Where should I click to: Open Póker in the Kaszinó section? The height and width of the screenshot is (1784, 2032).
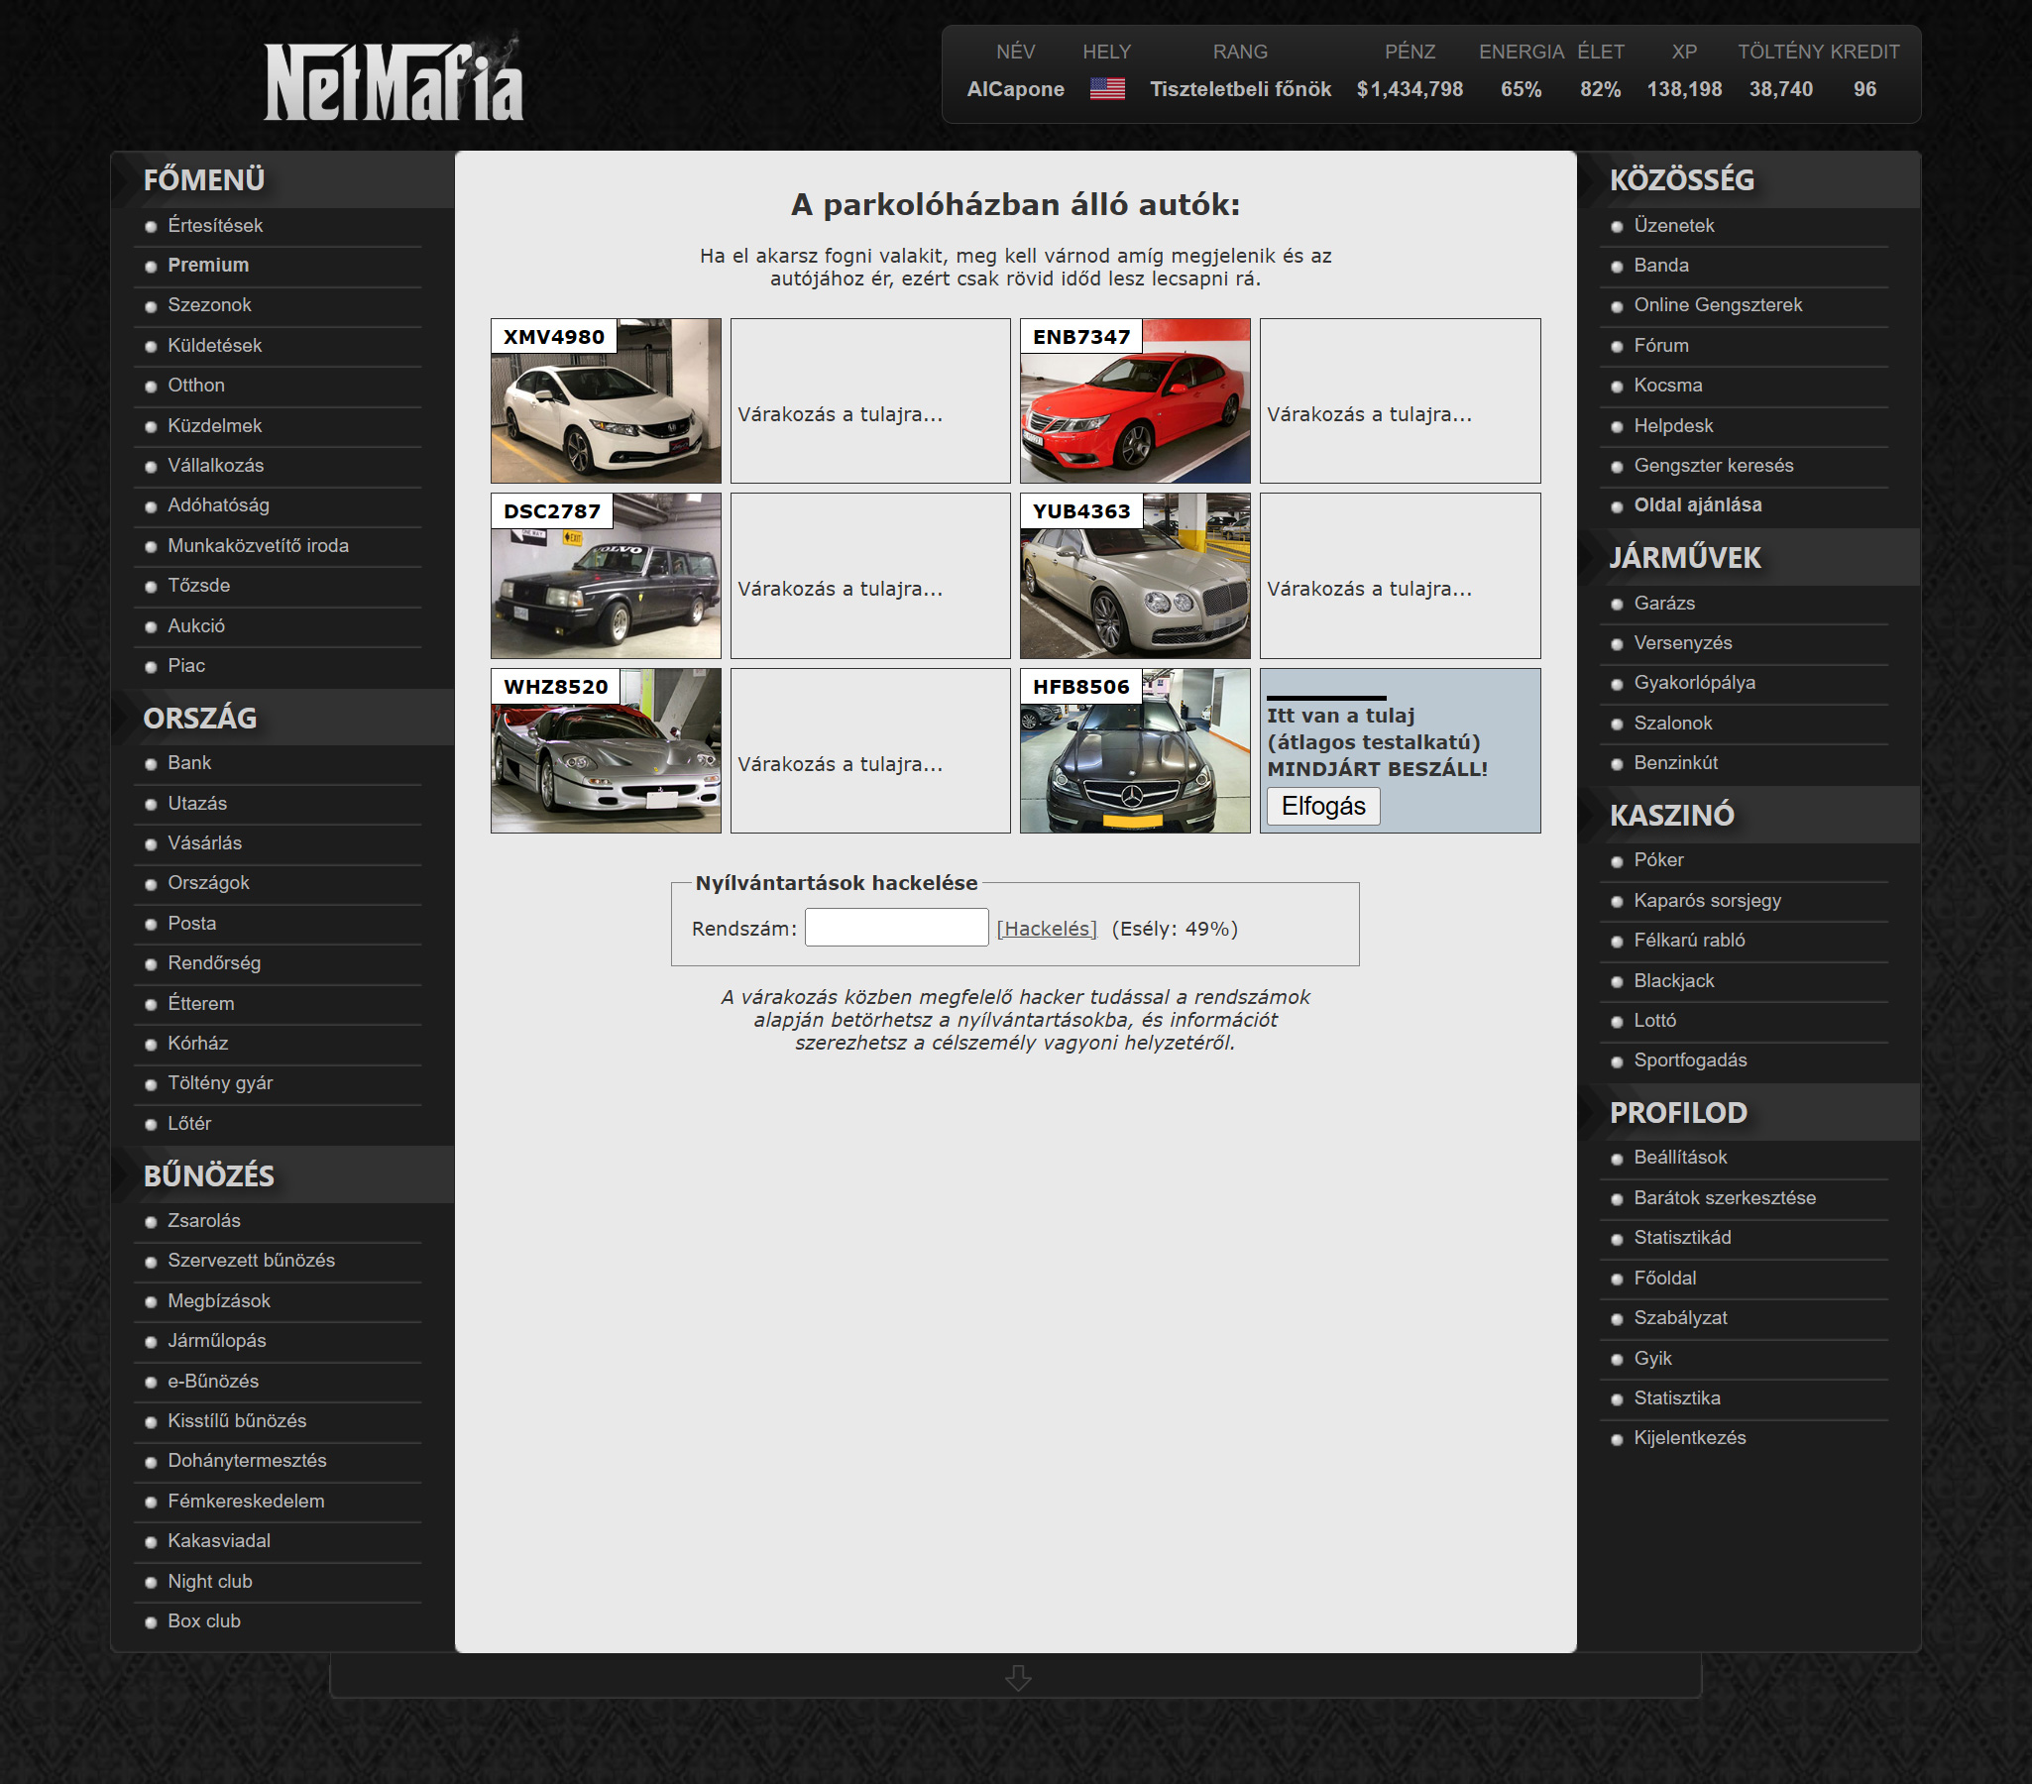click(1658, 859)
